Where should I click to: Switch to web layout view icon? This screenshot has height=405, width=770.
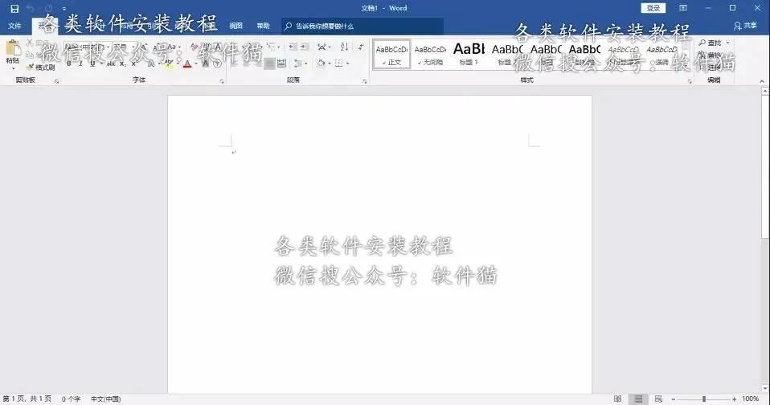[x=659, y=399]
